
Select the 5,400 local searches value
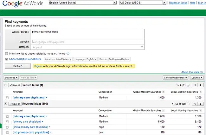198,122
